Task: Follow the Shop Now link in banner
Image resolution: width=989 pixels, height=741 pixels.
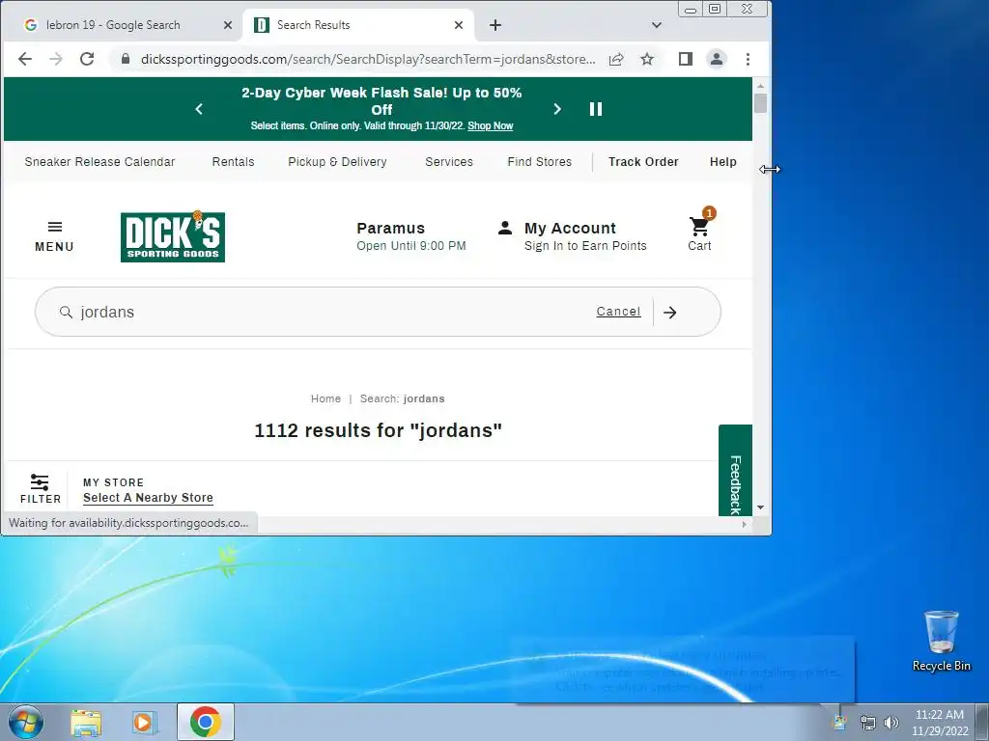Action: pos(490,126)
